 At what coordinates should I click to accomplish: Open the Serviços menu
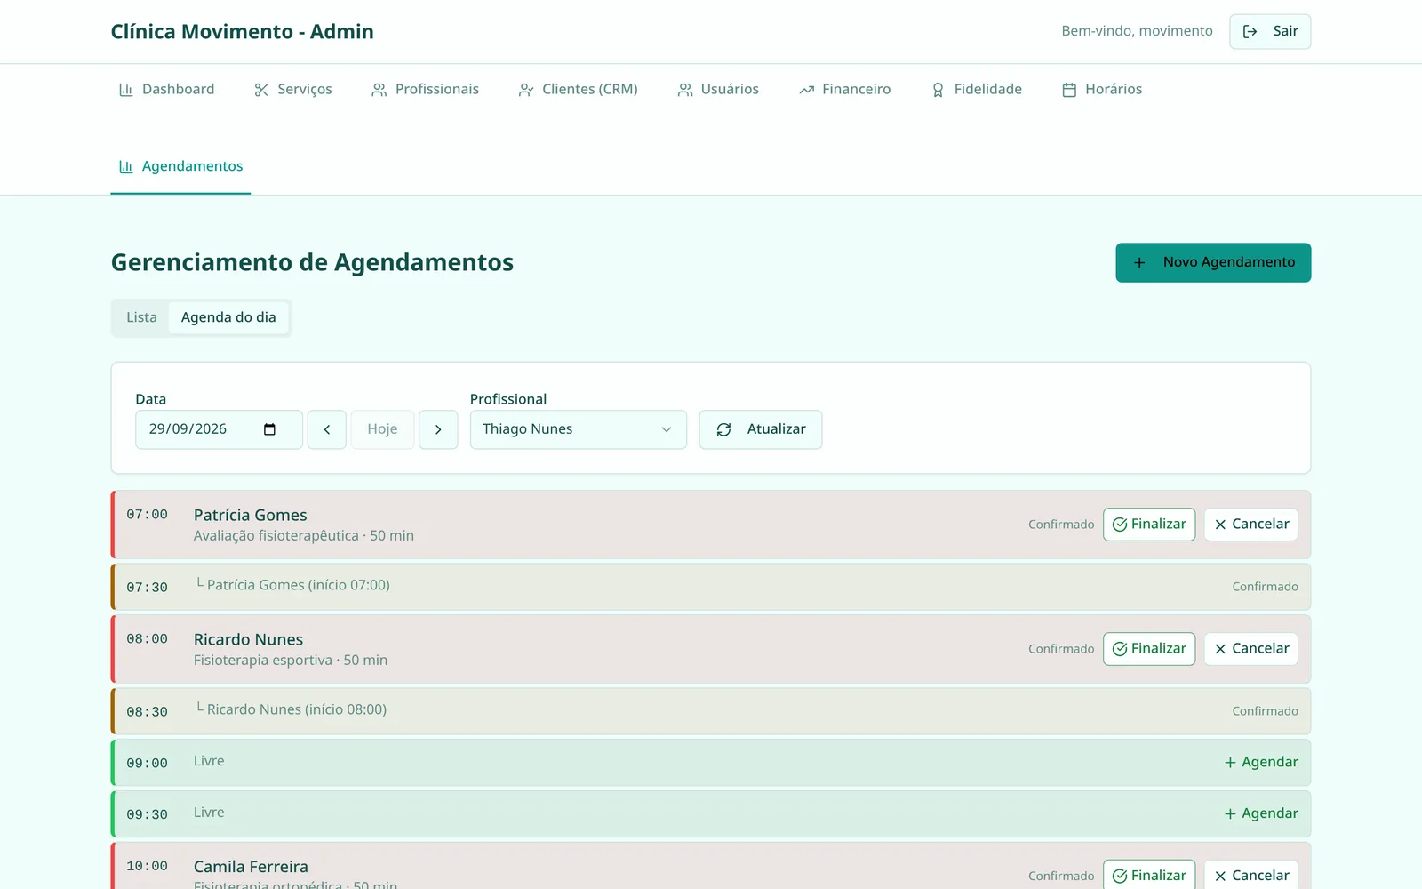tap(293, 90)
